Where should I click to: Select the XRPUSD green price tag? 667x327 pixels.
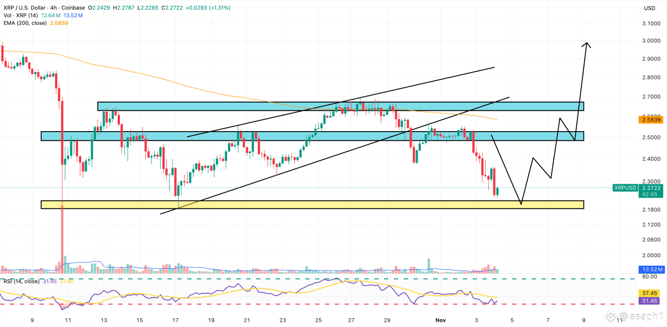(625, 188)
